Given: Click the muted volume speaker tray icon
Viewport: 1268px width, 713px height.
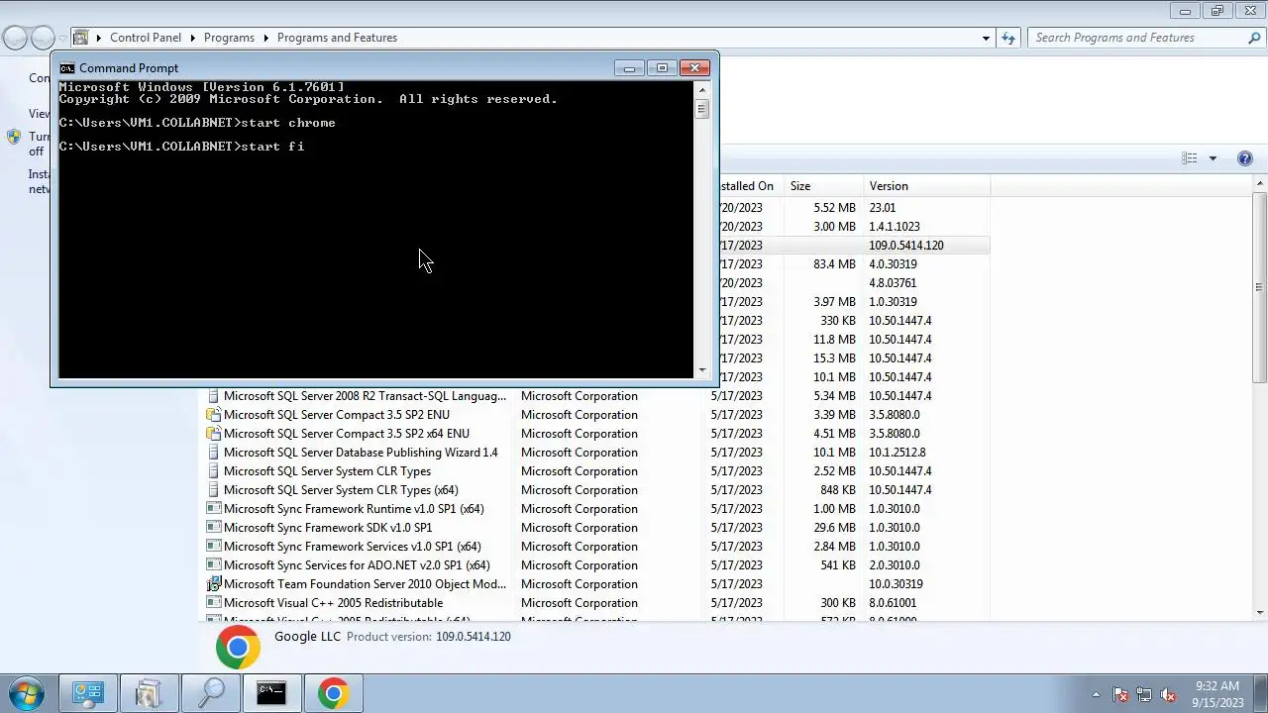Looking at the screenshot, I should tap(1168, 695).
